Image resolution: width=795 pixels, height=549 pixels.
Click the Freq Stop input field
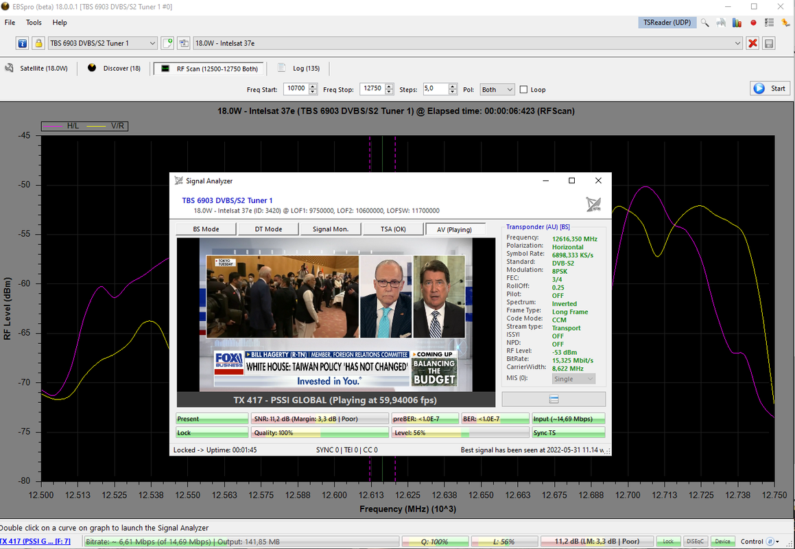point(372,89)
